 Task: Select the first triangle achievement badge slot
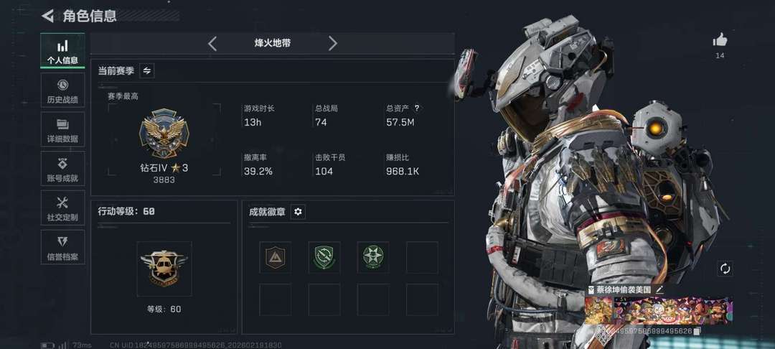(x=276, y=257)
